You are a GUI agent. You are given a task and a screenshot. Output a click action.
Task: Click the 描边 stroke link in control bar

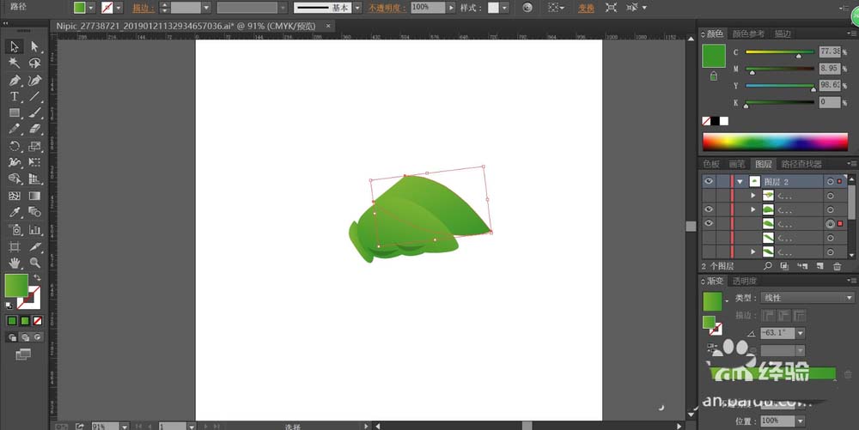point(143,9)
